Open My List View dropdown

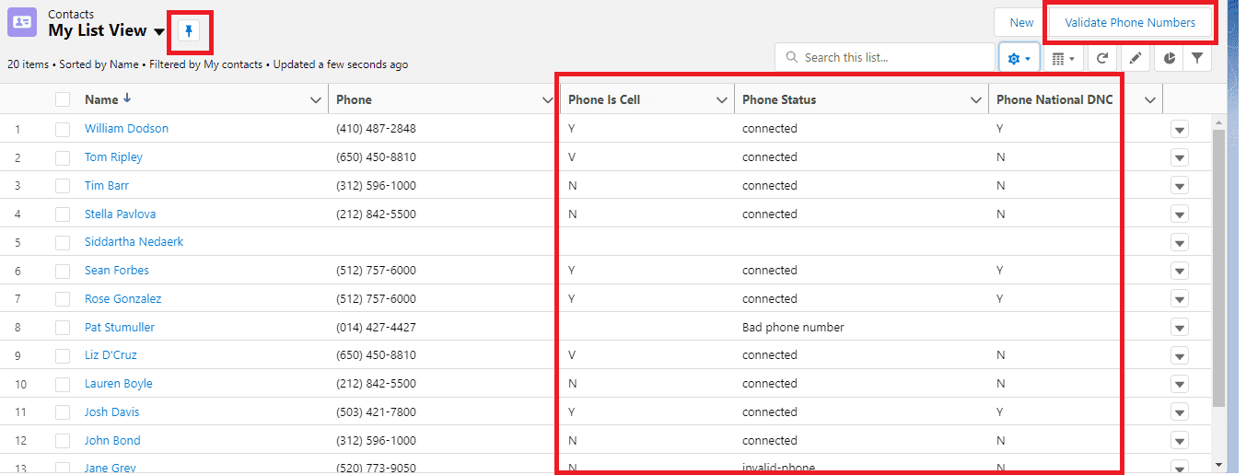[159, 32]
